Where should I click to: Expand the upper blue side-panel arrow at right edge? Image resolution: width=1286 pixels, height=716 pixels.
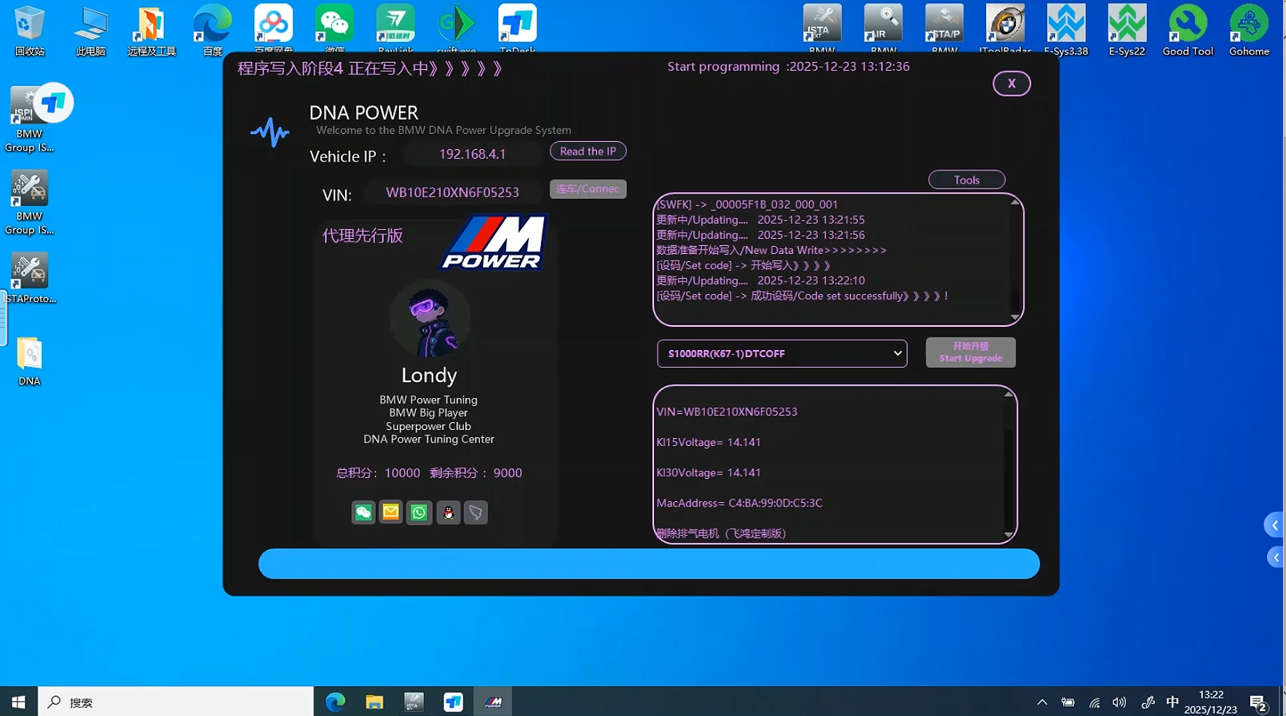pos(1274,525)
